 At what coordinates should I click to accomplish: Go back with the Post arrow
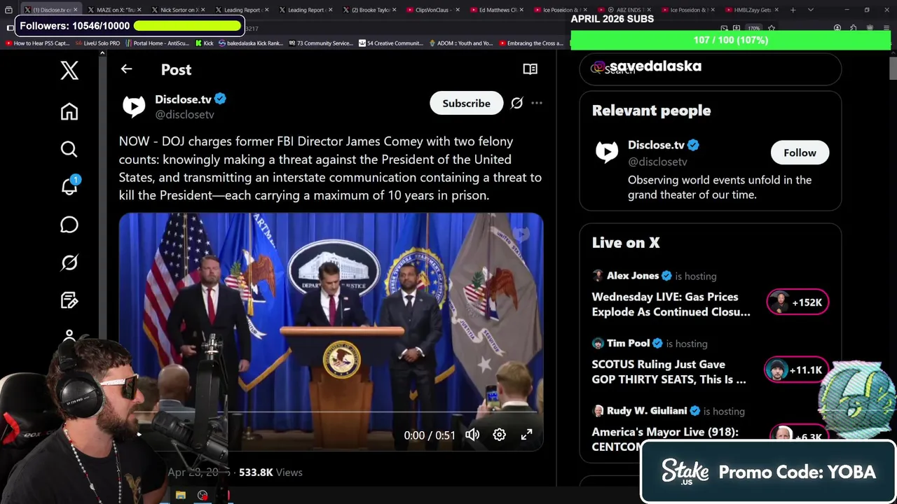tap(126, 69)
